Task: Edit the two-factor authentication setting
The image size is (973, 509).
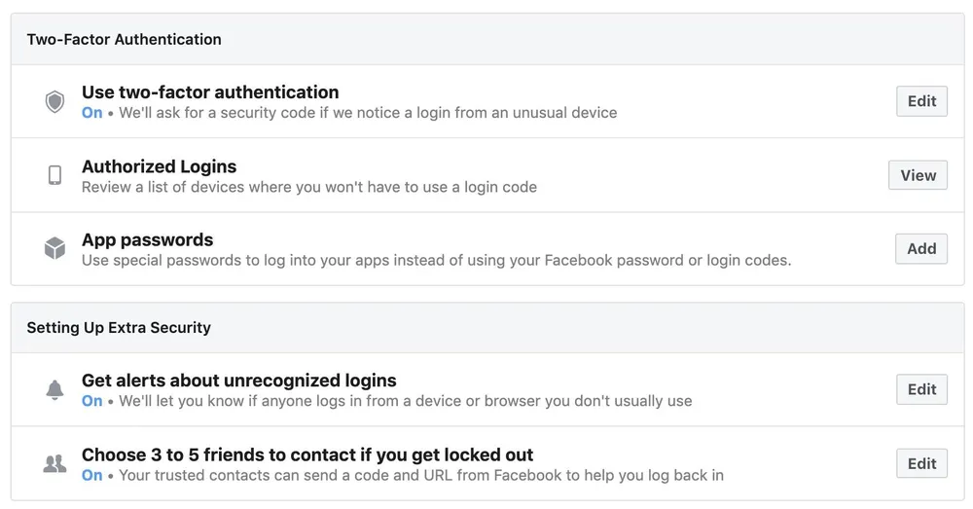Action: [921, 101]
